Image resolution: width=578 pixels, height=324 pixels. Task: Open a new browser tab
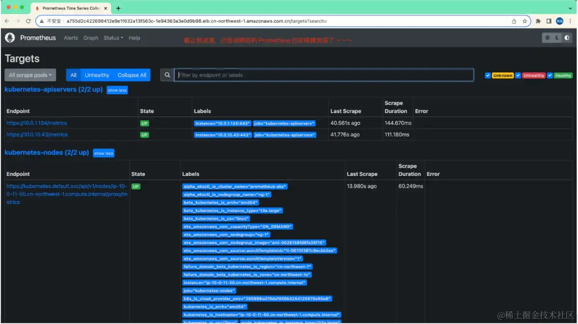point(118,8)
